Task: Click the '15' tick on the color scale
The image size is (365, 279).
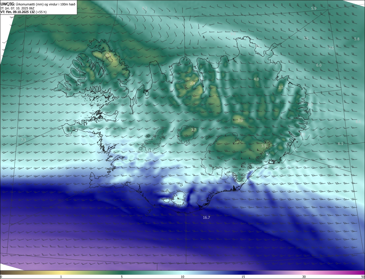Action: (x=243, y=277)
